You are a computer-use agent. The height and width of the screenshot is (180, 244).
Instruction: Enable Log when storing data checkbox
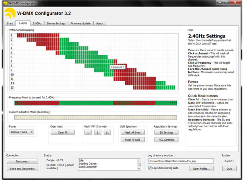(150, 168)
